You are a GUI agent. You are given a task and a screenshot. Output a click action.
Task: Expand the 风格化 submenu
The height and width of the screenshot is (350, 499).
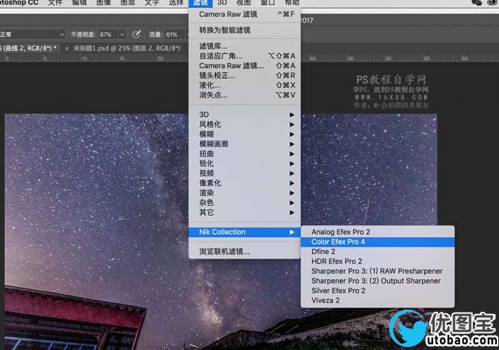coord(244,124)
